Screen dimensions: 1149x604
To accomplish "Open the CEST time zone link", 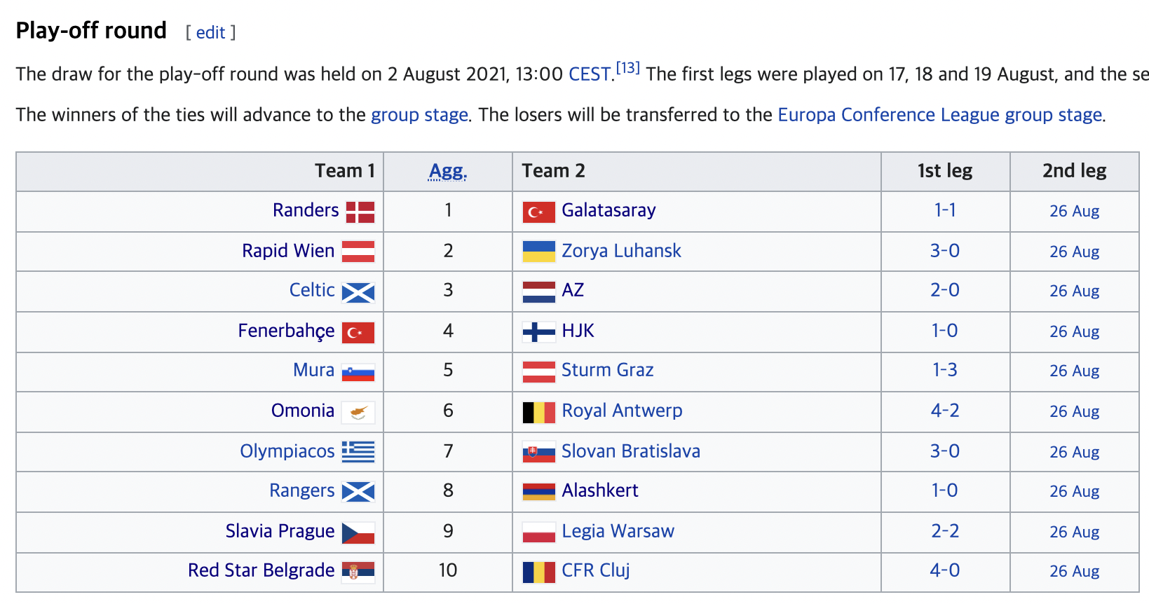I will click(590, 74).
